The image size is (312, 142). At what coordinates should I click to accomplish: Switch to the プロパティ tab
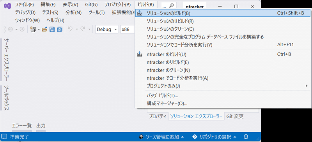[x=158, y=116]
